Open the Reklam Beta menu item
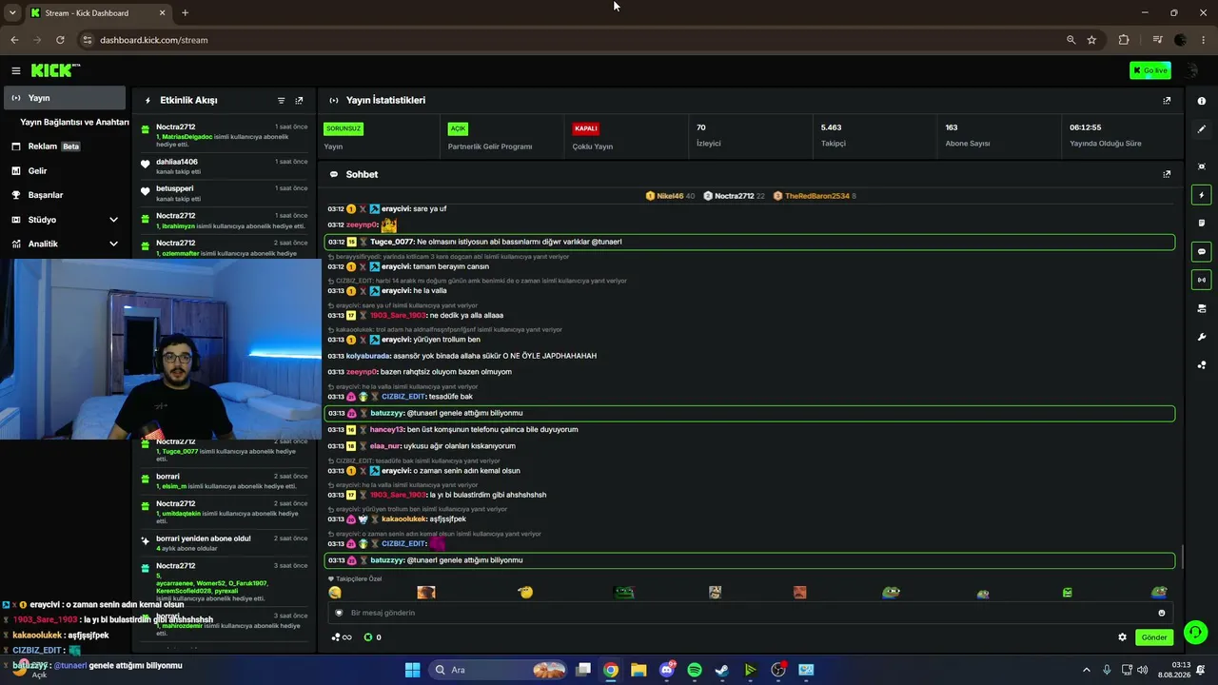Image resolution: width=1218 pixels, height=685 pixels. pyautogui.click(x=64, y=147)
